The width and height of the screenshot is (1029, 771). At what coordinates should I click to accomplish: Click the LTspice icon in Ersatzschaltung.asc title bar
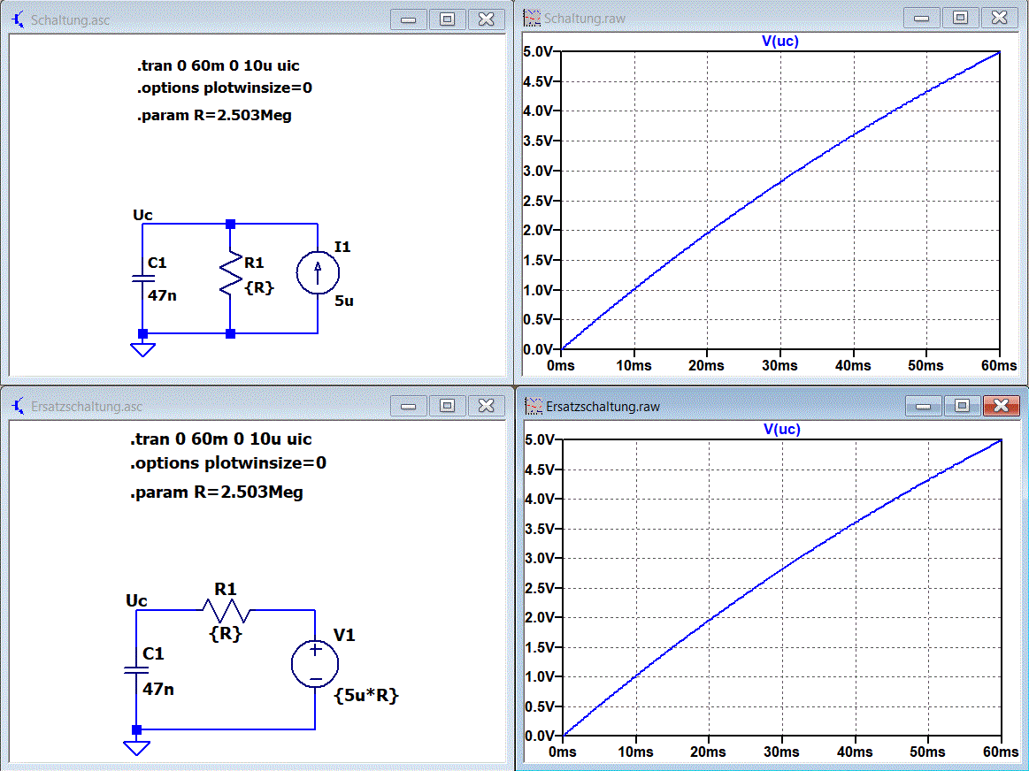tap(19, 406)
